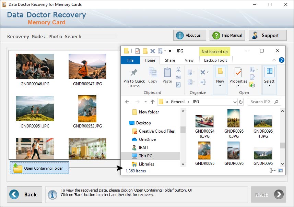Click the Open Containing Folder button
294x207 pixels.
(39, 168)
